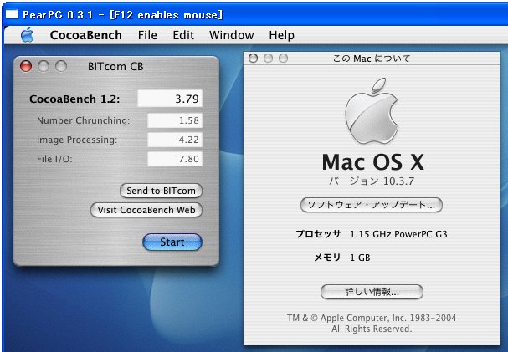Click the ソフトウェア・アップデート button
The height and width of the screenshot is (352, 508).
click(372, 205)
